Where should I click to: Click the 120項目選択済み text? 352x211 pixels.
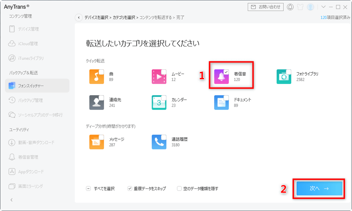coord(335,18)
